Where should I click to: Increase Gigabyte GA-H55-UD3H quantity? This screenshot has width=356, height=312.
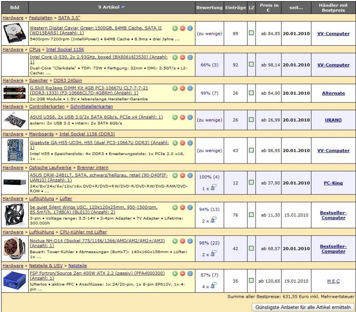[175, 143]
